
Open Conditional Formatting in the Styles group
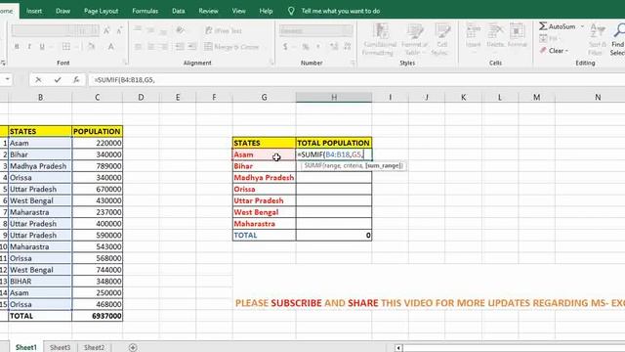[x=380, y=39]
